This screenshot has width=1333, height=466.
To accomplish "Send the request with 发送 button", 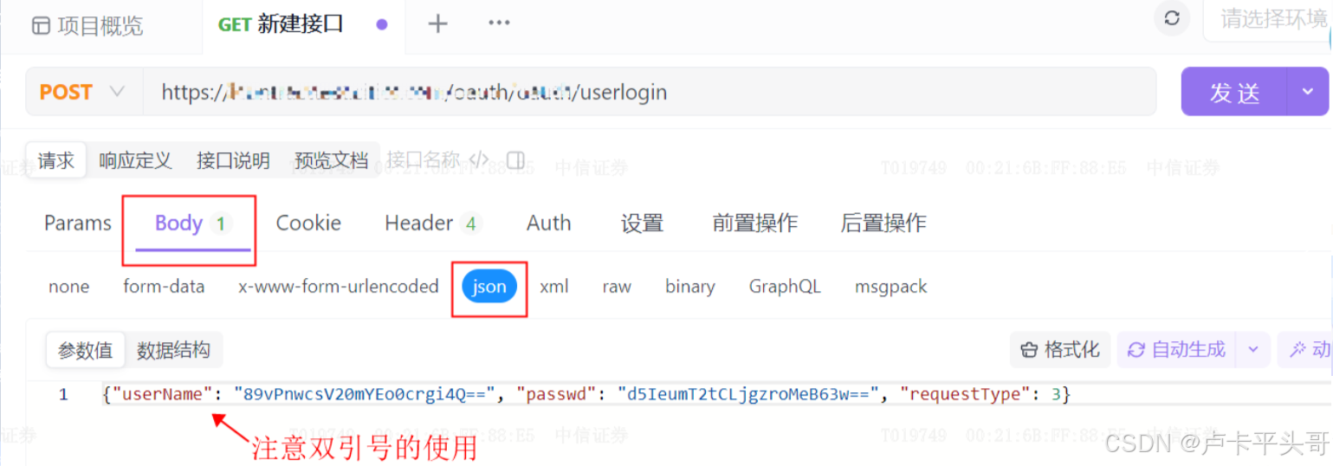I will [x=1235, y=92].
